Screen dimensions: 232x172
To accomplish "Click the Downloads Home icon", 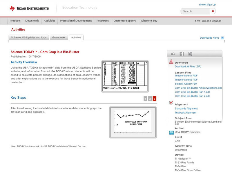I will pyautogui.click(x=222, y=38).
